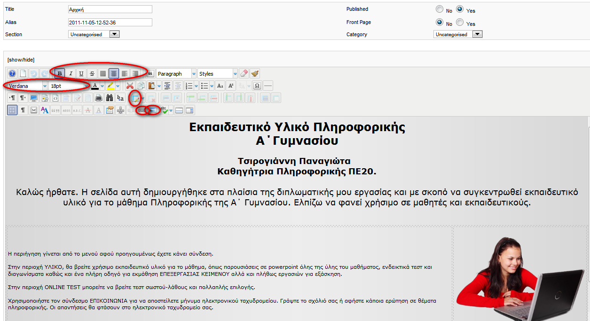Click the Paste clipboard icon
Screen dimensions: 590x321
pos(152,86)
